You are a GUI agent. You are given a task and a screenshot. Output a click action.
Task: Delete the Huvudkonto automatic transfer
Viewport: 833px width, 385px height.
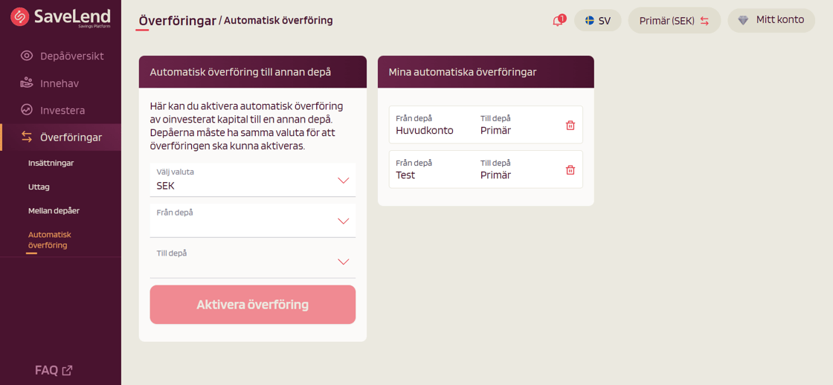(x=570, y=125)
